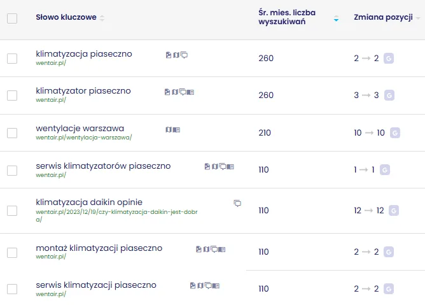Image resolution: width=425 pixels, height=305 pixels.
Task: Open czy-klimatyzacja-daikin-jest-dobra article link
Action: 116,216
